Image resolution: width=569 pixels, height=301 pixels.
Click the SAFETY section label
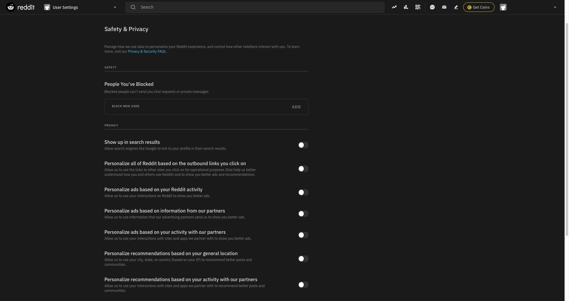click(x=110, y=67)
